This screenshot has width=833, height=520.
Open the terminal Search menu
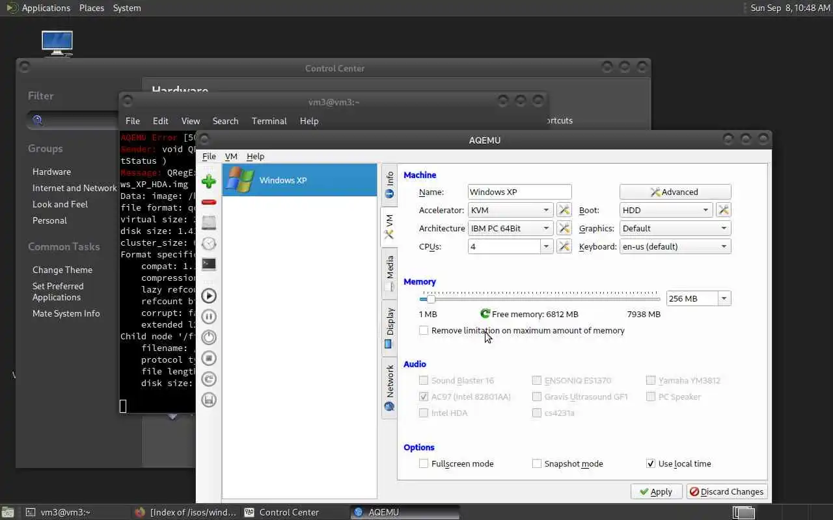pyautogui.click(x=225, y=121)
